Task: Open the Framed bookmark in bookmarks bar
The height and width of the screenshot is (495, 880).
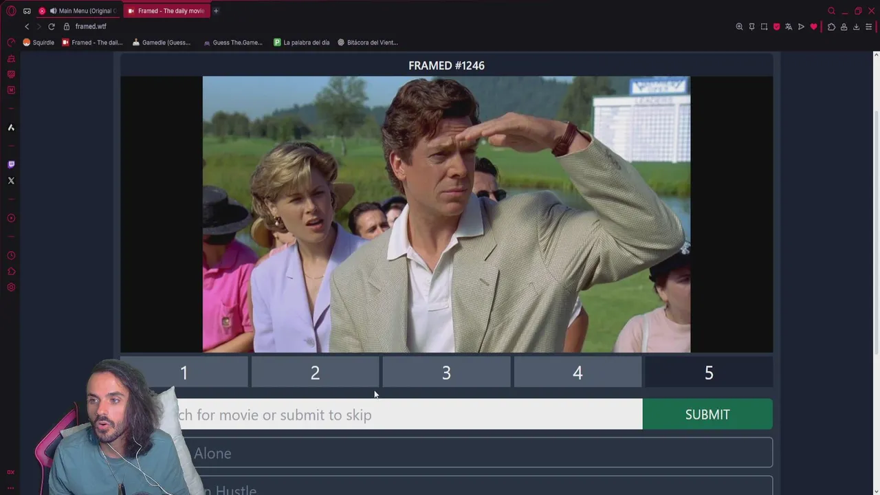Action: (x=92, y=43)
